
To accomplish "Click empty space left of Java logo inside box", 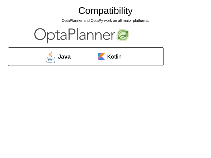I will [27, 57].
